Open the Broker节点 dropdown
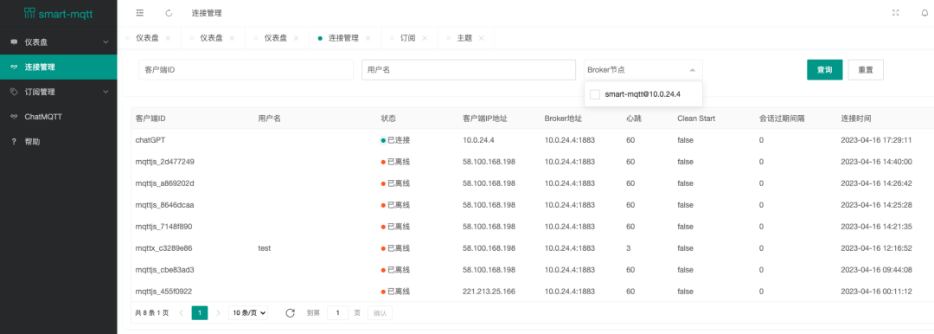Viewport: 934px width, 334px height. point(643,70)
